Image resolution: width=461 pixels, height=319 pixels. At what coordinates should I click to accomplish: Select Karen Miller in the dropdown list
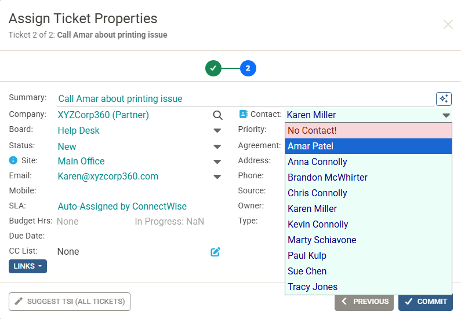[368, 208]
